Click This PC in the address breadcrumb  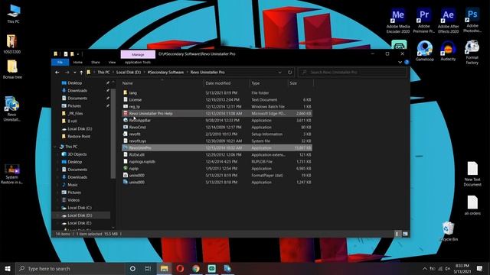click(x=103, y=73)
